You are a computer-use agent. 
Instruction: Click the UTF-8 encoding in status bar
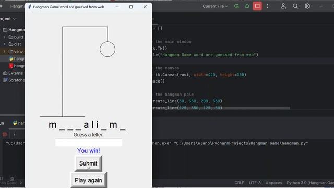tap(255, 183)
